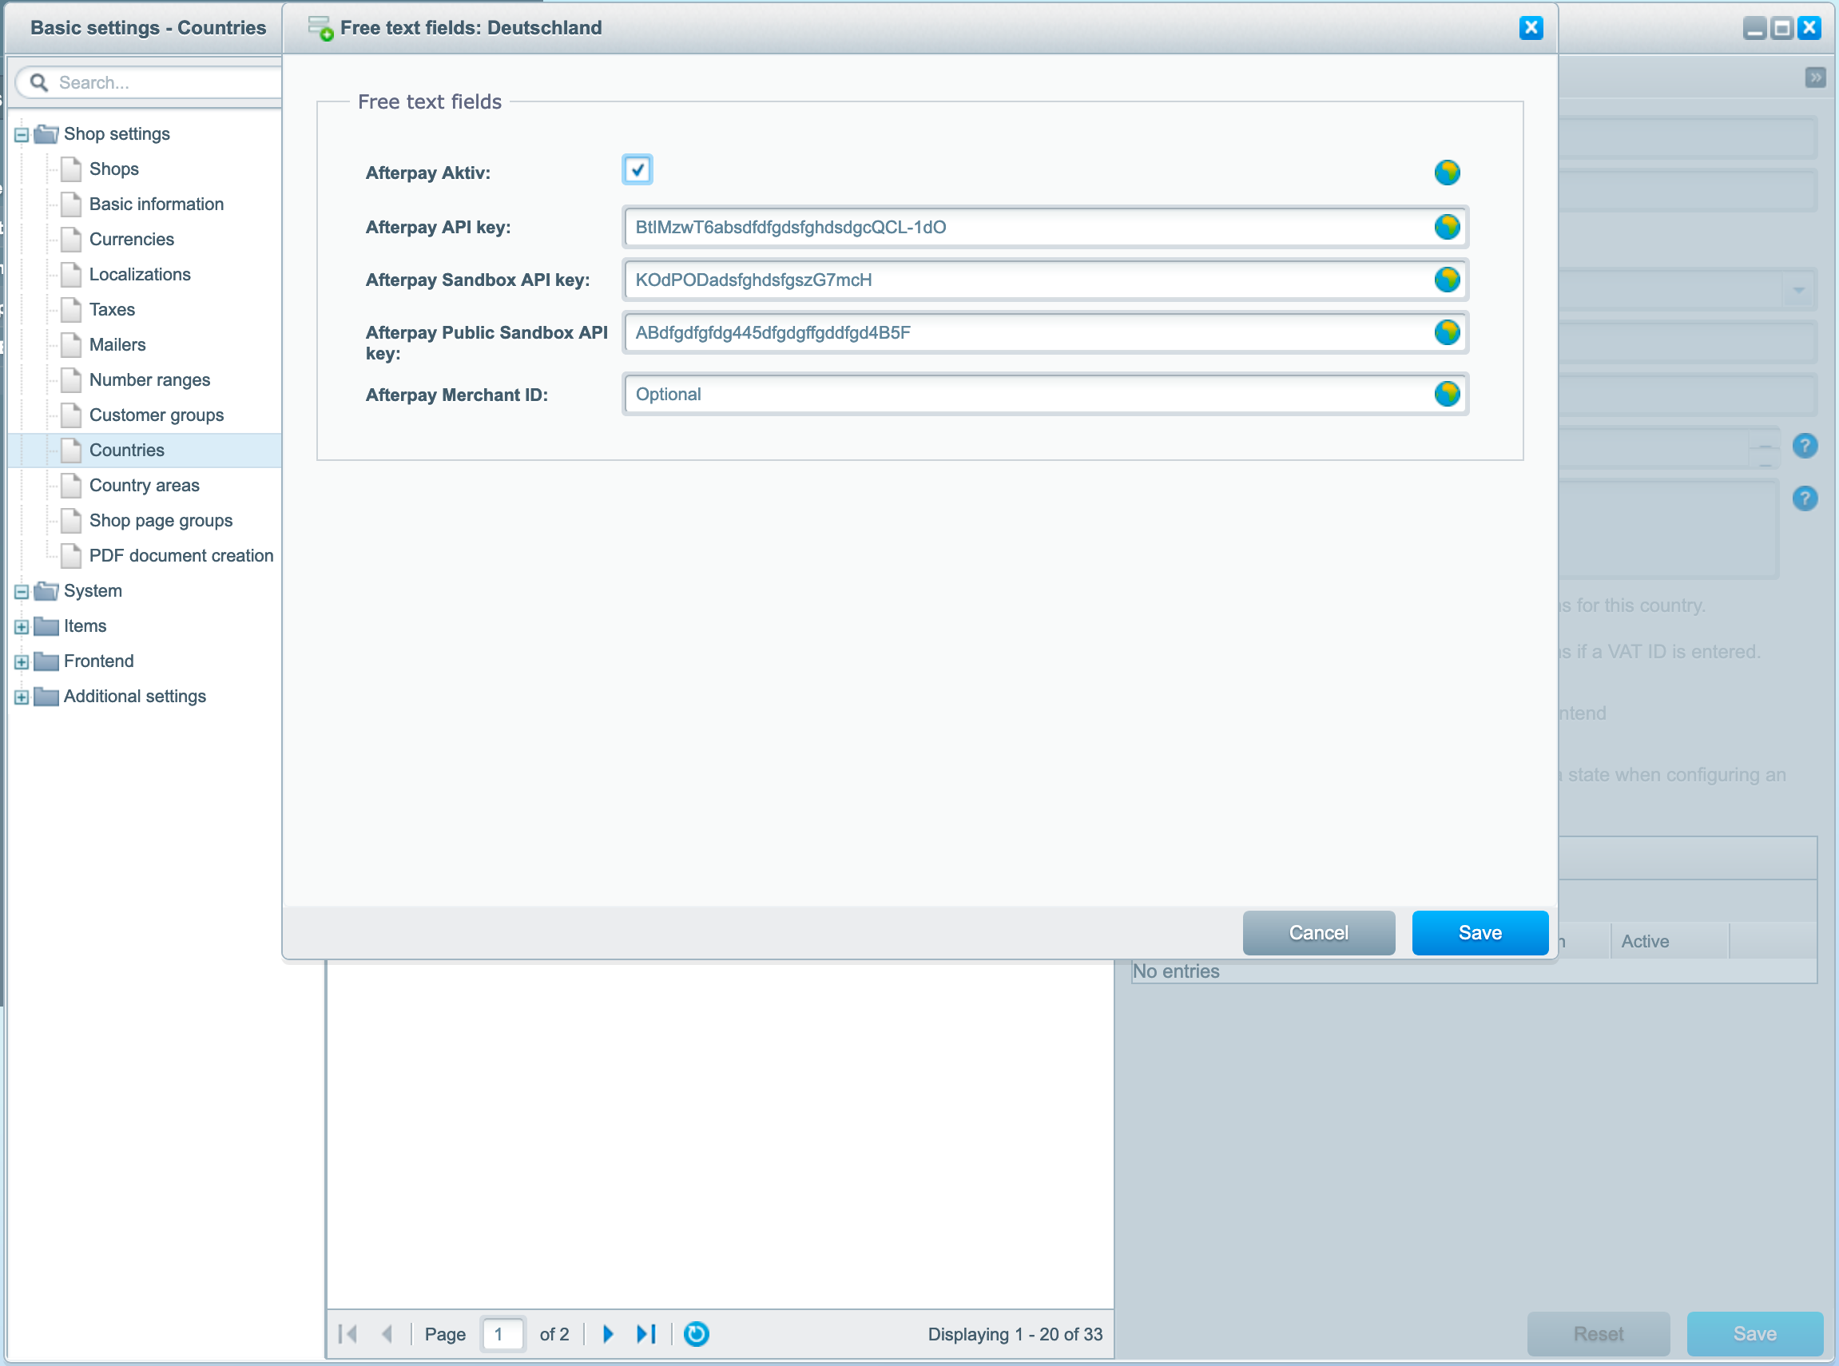Select Countries in the tree
Viewport: 1839px width, 1366px height.
(x=126, y=450)
